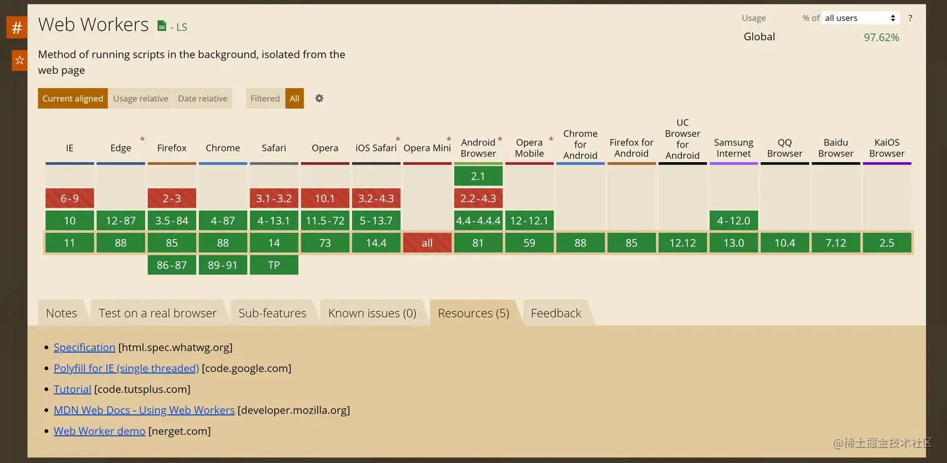The height and width of the screenshot is (463, 947).
Task: Open Test on a real browser tab
Action: [157, 313]
